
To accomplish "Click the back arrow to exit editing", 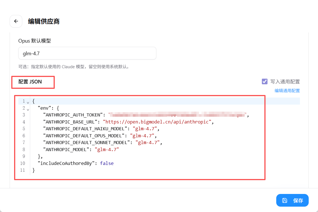I will click(16, 21).
